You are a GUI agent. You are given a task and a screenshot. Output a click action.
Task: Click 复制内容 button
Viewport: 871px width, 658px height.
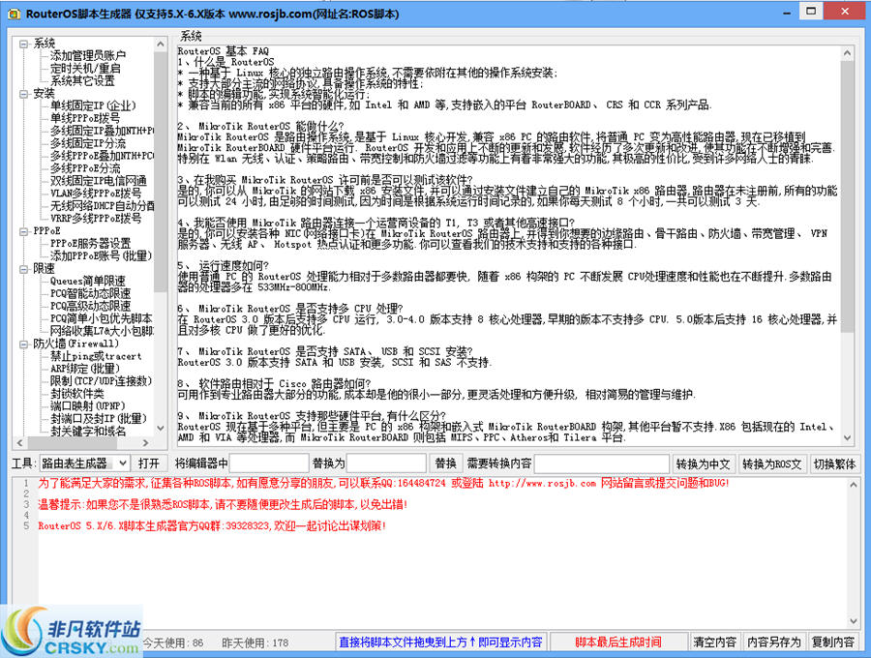pos(833,642)
